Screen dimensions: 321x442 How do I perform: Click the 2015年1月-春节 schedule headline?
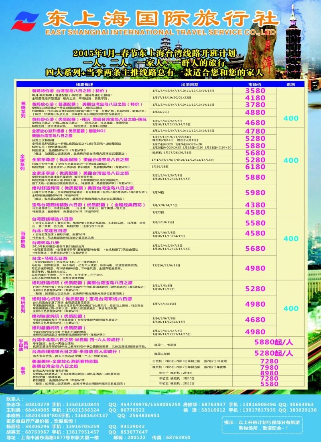[154, 53]
